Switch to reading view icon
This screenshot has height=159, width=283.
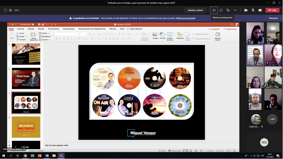[196, 151]
